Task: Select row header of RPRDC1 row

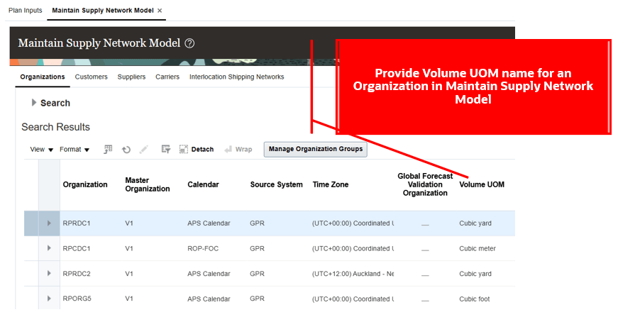Action: [x=31, y=223]
